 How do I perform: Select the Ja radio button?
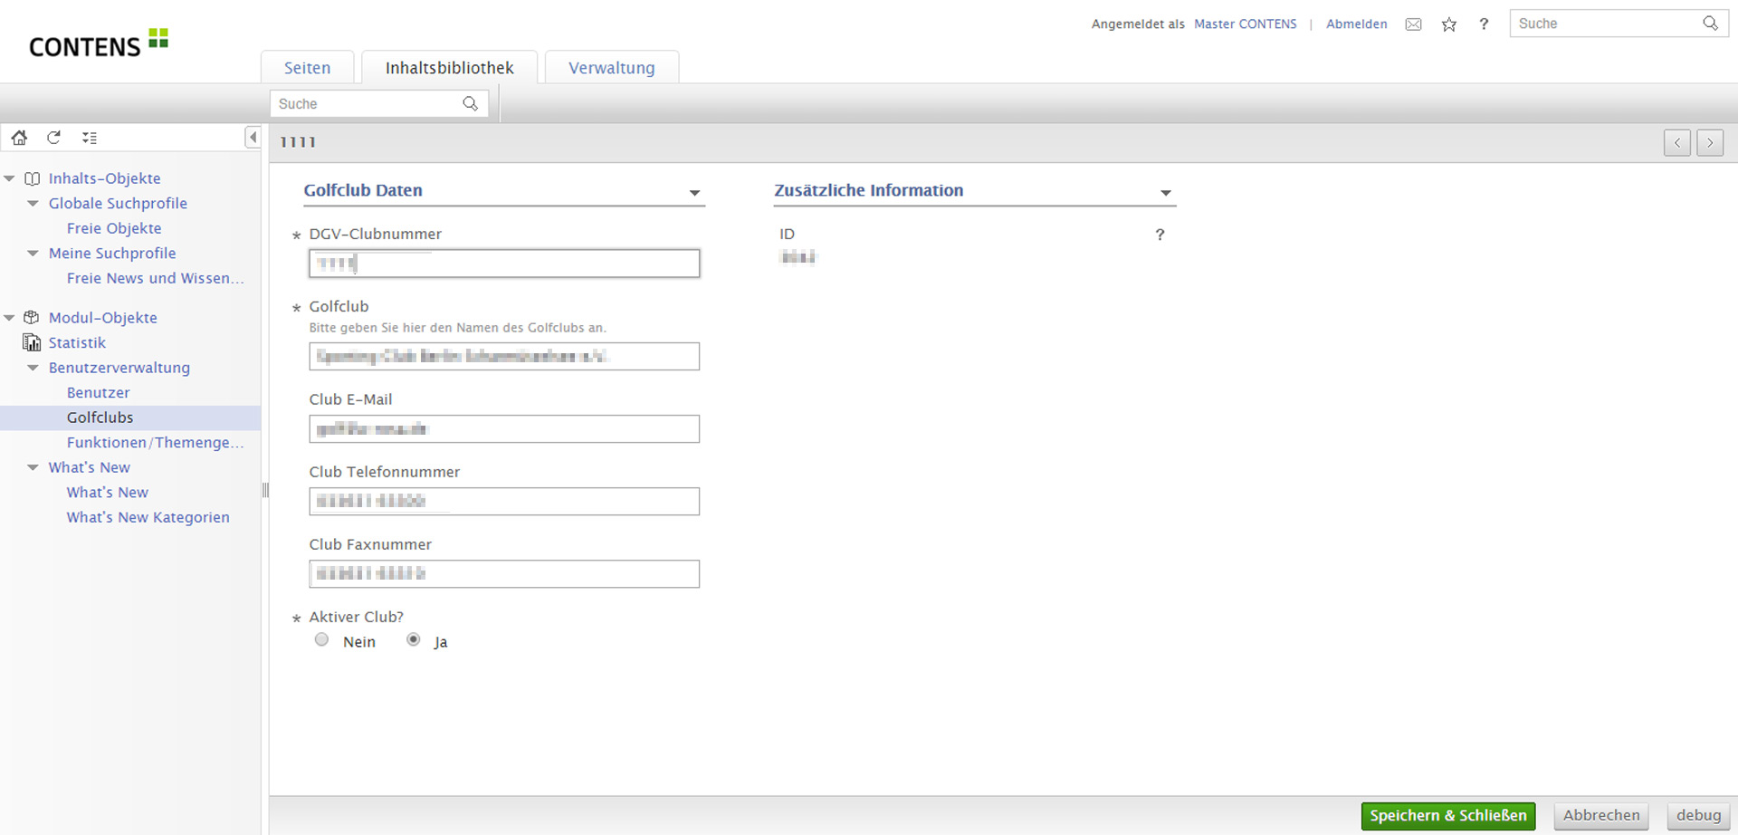pyautogui.click(x=414, y=640)
